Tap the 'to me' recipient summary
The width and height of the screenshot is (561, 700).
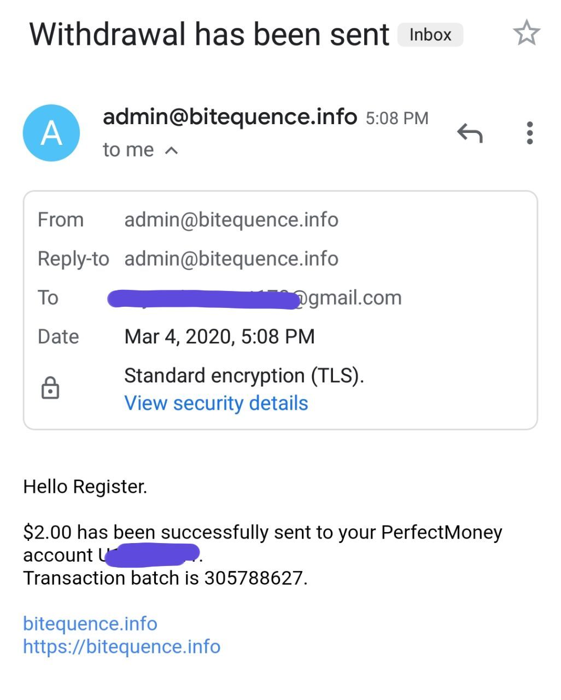(x=128, y=150)
